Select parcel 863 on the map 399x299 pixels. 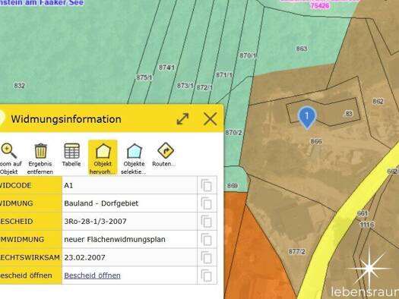point(302,49)
